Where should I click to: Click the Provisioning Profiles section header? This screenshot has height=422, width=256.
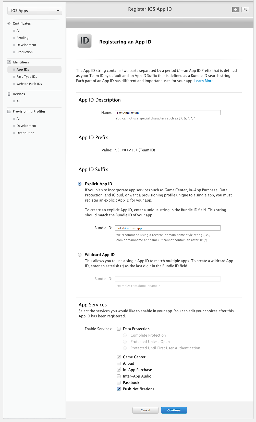29,112
